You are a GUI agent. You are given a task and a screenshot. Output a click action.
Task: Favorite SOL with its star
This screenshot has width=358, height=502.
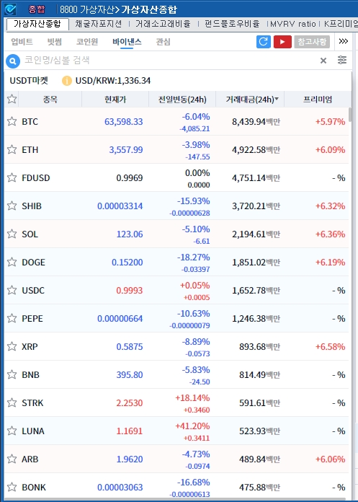pyautogui.click(x=12, y=234)
